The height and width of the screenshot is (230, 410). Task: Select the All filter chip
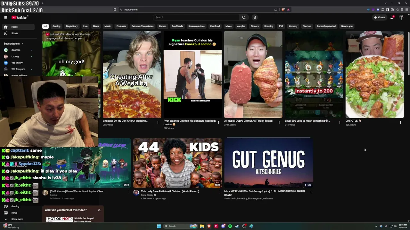pyautogui.click(x=45, y=26)
